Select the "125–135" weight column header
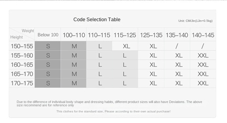 pyautogui.click(x=151, y=35)
